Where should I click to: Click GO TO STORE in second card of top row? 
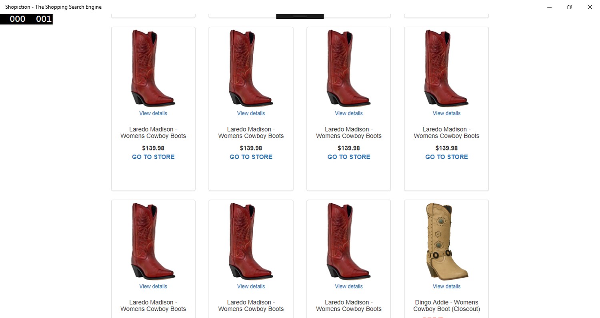coord(251,157)
